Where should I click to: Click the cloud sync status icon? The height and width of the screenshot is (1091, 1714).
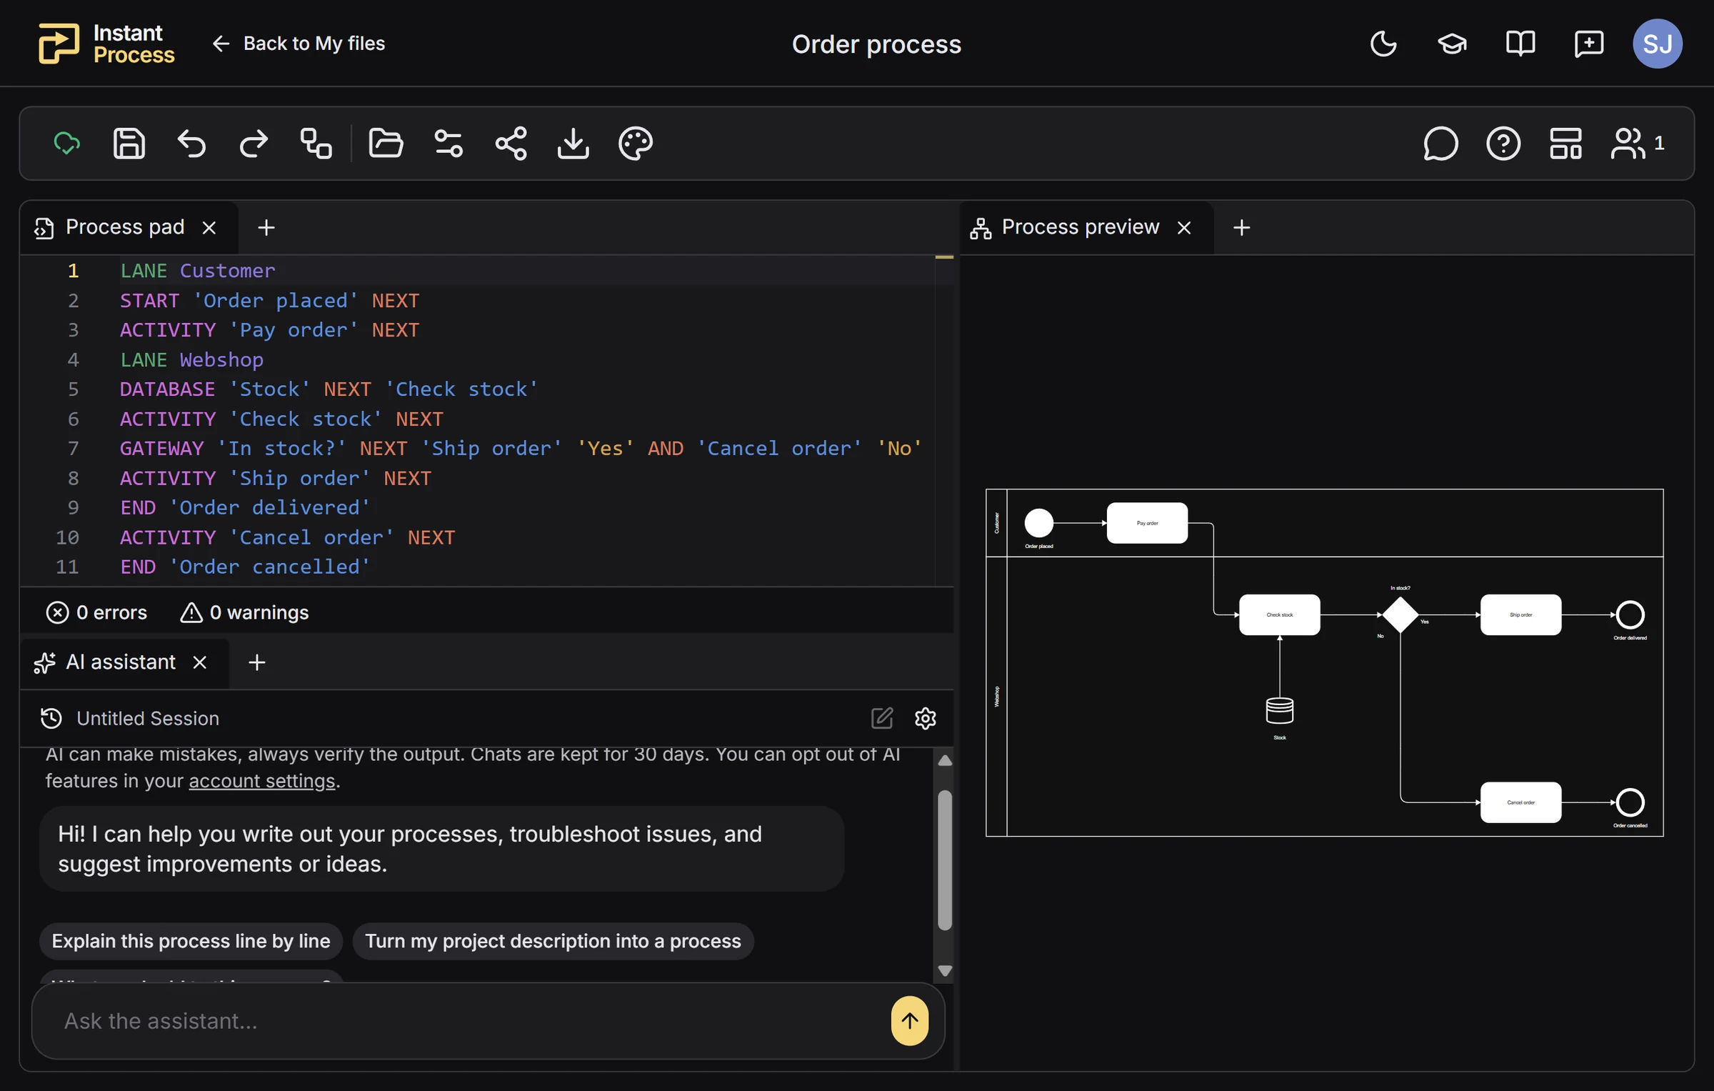pyautogui.click(x=67, y=144)
